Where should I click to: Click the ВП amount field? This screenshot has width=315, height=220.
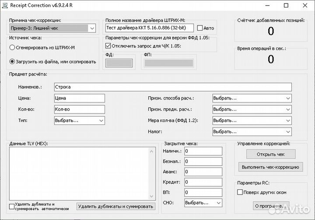tap(203, 192)
